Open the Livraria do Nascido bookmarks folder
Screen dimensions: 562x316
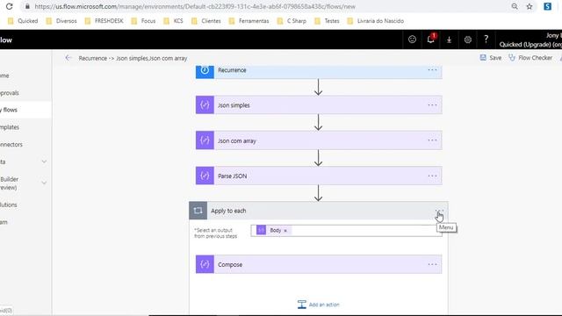click(x=376, y=21)
